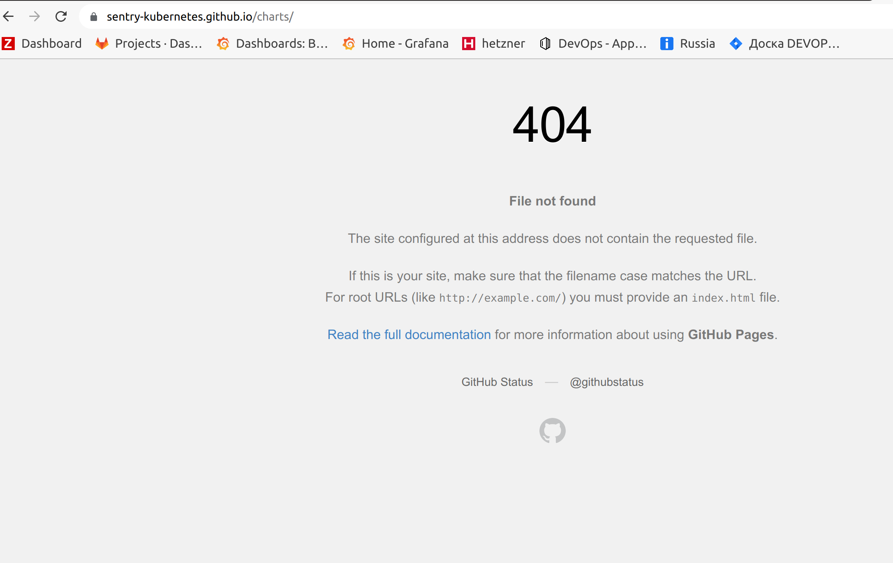This screenshot has width=893, height=563.
Task: Click the browser back arrow
Action: pyautogui.click(x=8, y=16)
